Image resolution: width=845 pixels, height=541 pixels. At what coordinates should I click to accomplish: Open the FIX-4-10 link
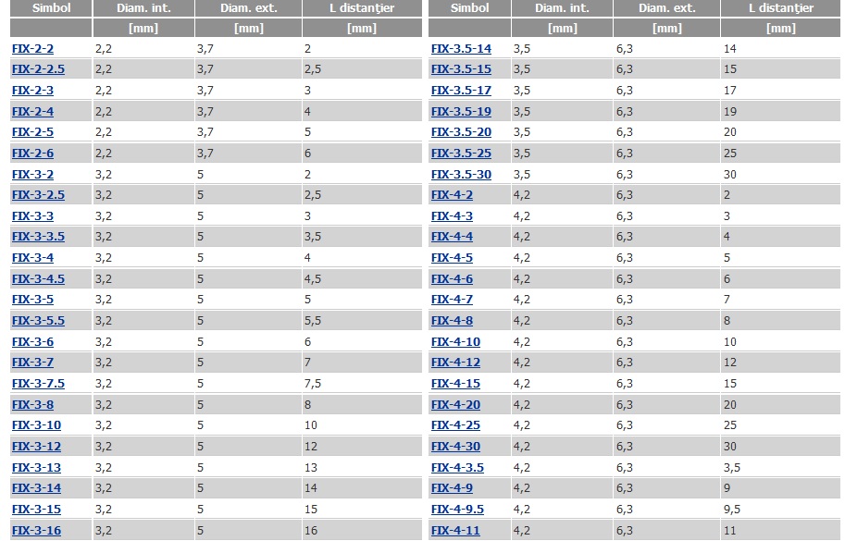pos(456,342)
